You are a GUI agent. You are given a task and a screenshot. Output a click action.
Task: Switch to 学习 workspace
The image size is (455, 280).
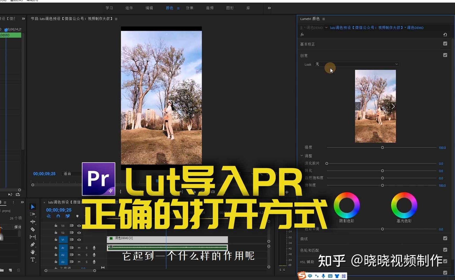pyautogui.click(x=109, y=8)
